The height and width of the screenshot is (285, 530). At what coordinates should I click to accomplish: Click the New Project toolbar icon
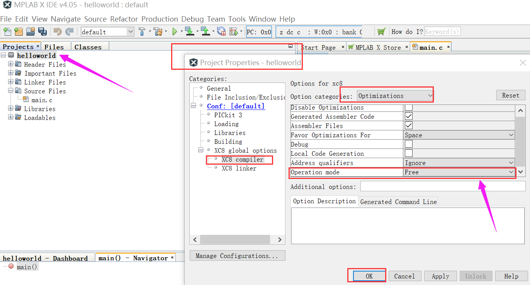(19, 32)
